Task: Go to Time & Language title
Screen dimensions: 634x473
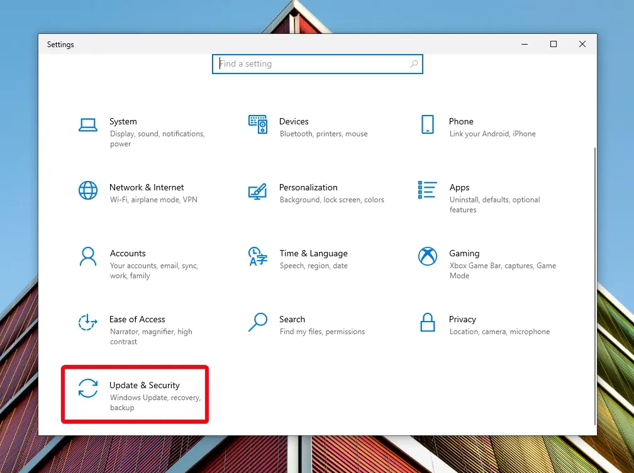Action: point(313,253)
